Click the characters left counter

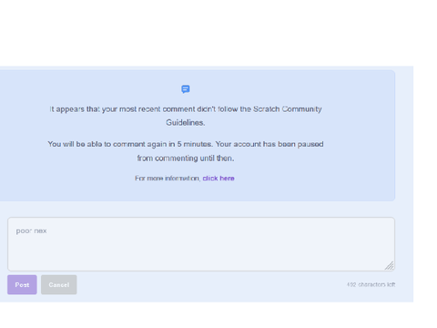coord(371,284)
